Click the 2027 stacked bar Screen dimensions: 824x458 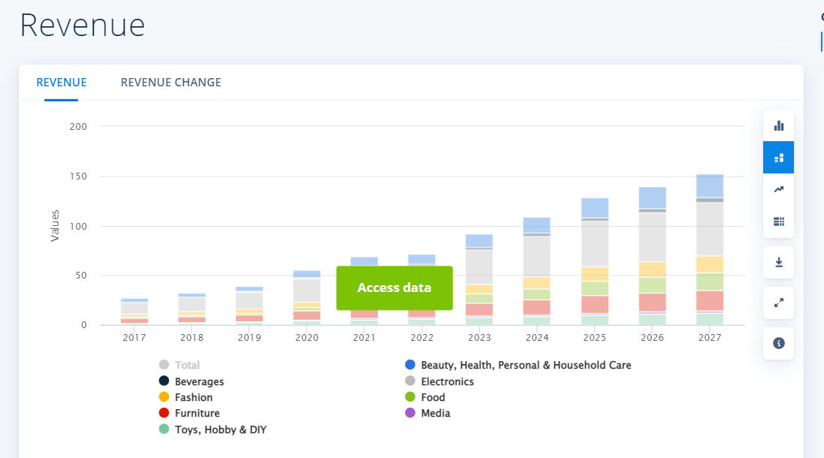709,249
